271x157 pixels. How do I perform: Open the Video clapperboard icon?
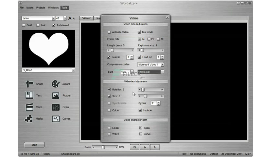click(29, 107)
